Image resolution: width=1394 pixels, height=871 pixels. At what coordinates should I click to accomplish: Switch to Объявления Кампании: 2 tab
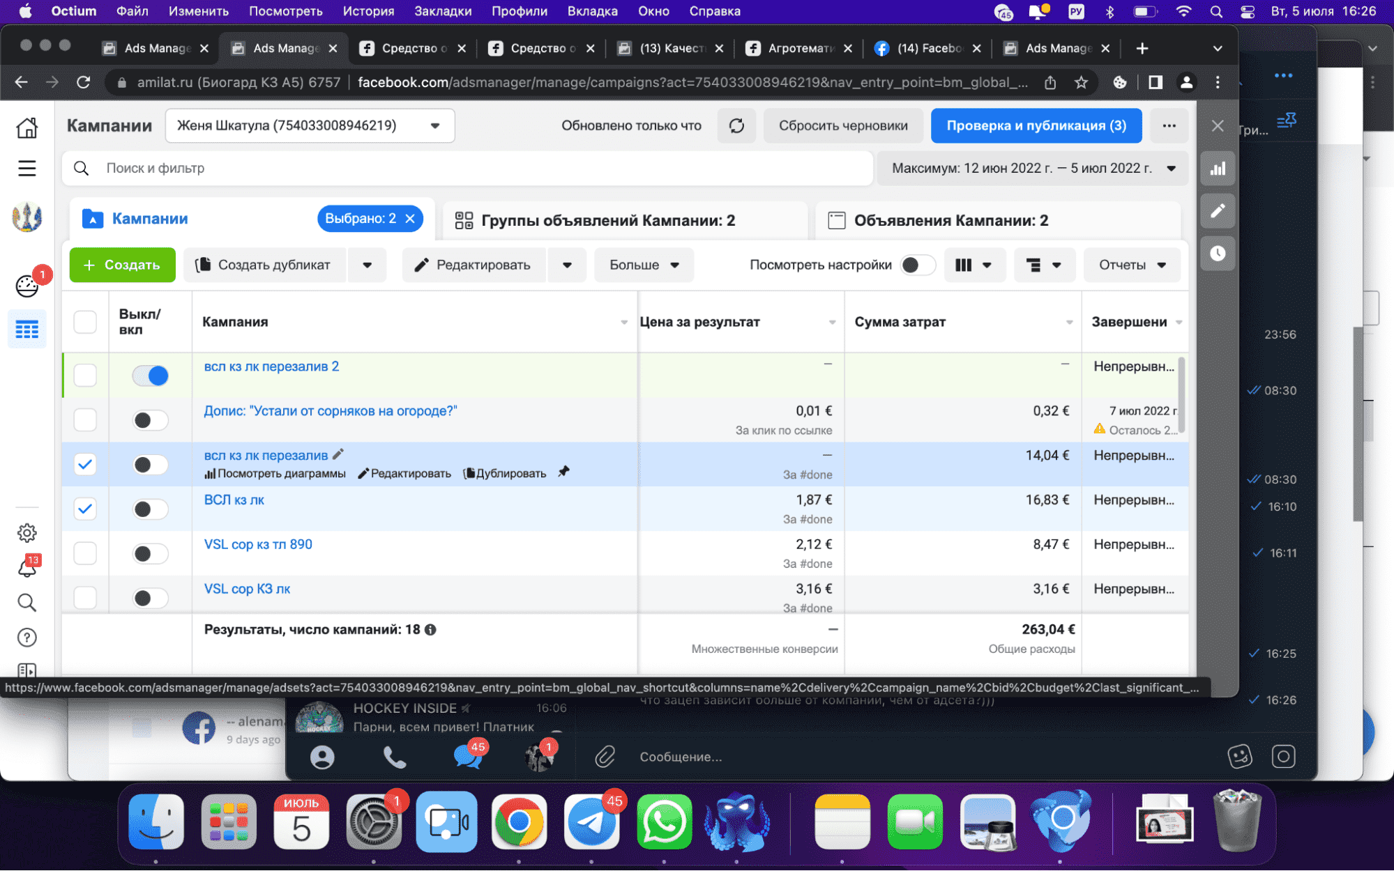pyautogui.click(x=998, y=220)
